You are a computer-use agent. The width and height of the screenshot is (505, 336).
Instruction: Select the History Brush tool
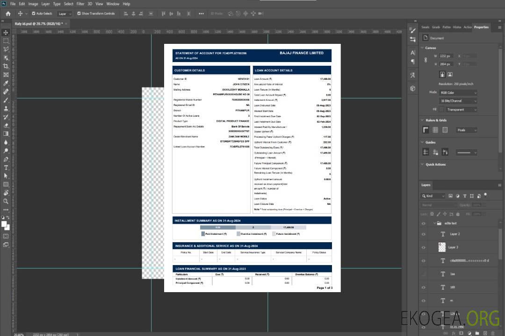pos(6,117)
